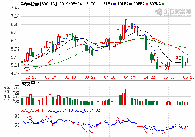Click the RSI_C:47.32 indicator value
195x137 pixels.
click(x=87, y=110)
